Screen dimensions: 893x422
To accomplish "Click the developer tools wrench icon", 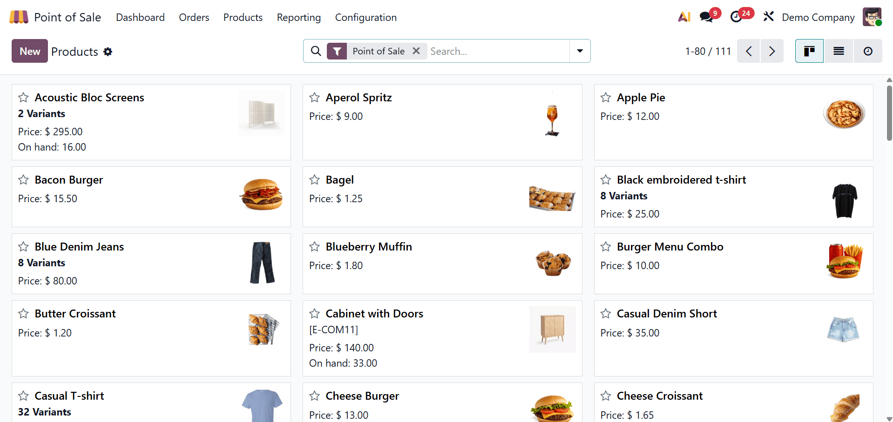I will (x=768, y=17).
